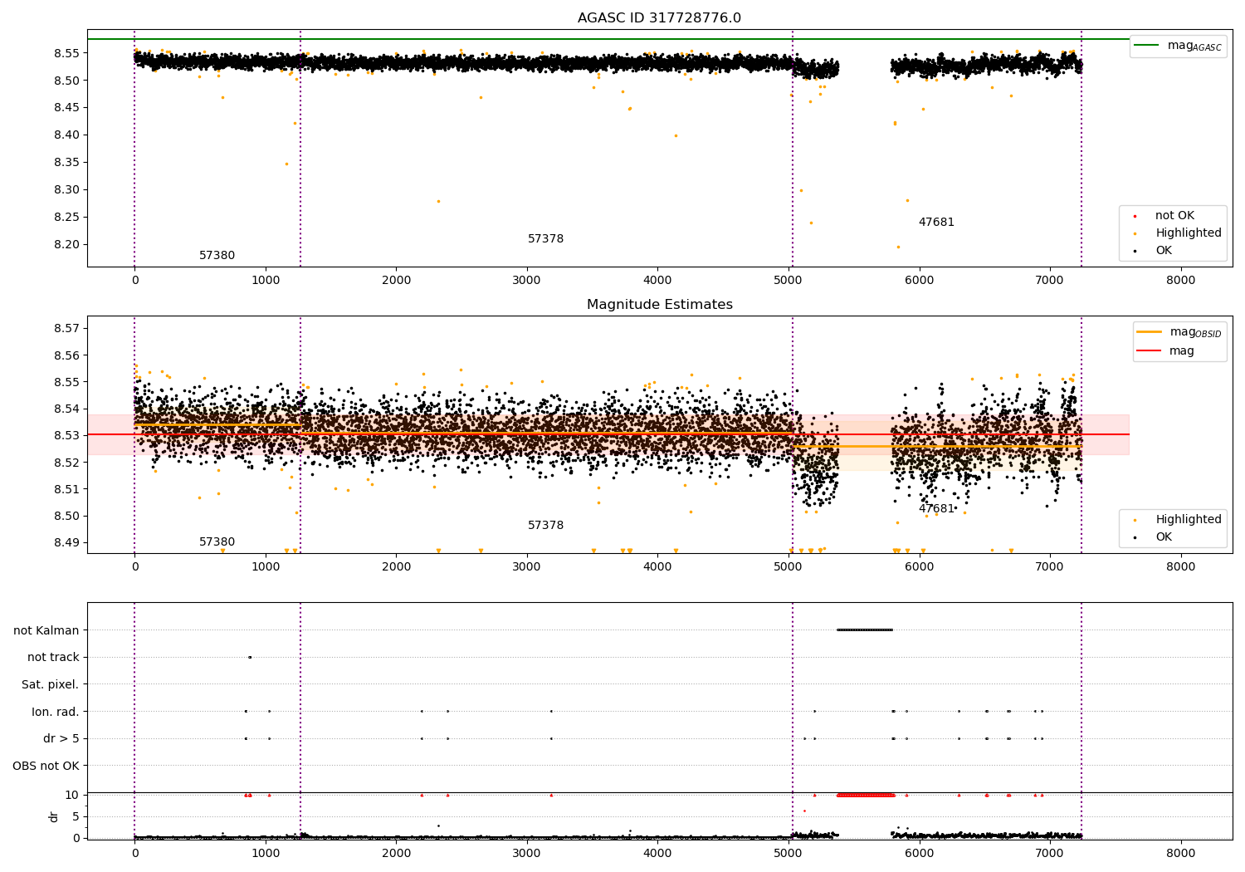The width and height of the screenshot is (1245, 872).
Task: Click the 'Sat. pixel.' row label
Action: 51,685
